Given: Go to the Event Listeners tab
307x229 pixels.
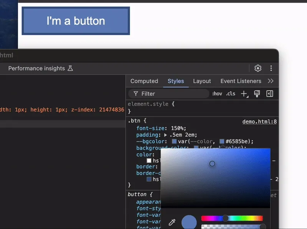Looking at the screenshot, I should 241,81.
